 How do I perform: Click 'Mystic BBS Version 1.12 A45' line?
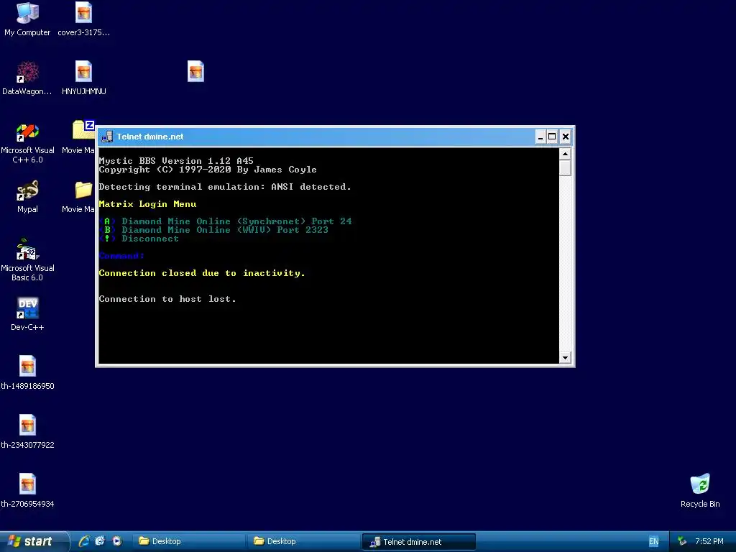pos(176,160)
